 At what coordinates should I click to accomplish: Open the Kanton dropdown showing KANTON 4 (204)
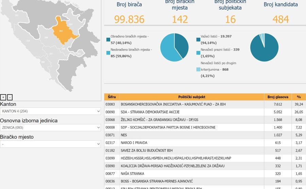coord(50,111)
